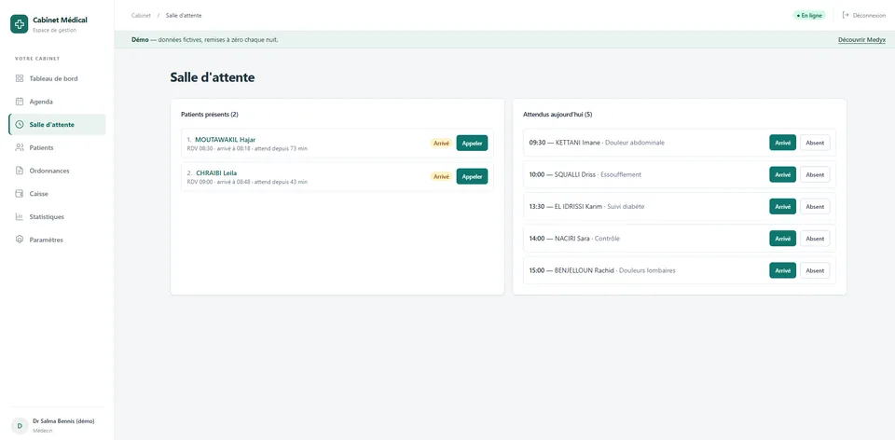Go to Agenda in the sidebar

[x=57, y=102]
